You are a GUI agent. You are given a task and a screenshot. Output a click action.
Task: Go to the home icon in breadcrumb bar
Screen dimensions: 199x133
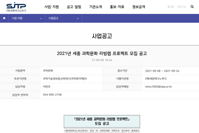[4, 18]
